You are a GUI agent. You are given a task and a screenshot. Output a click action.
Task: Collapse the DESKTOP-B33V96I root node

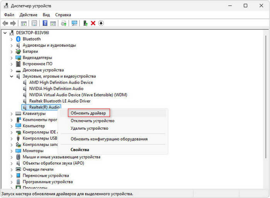pyautogui.click(x=5, y=33)
